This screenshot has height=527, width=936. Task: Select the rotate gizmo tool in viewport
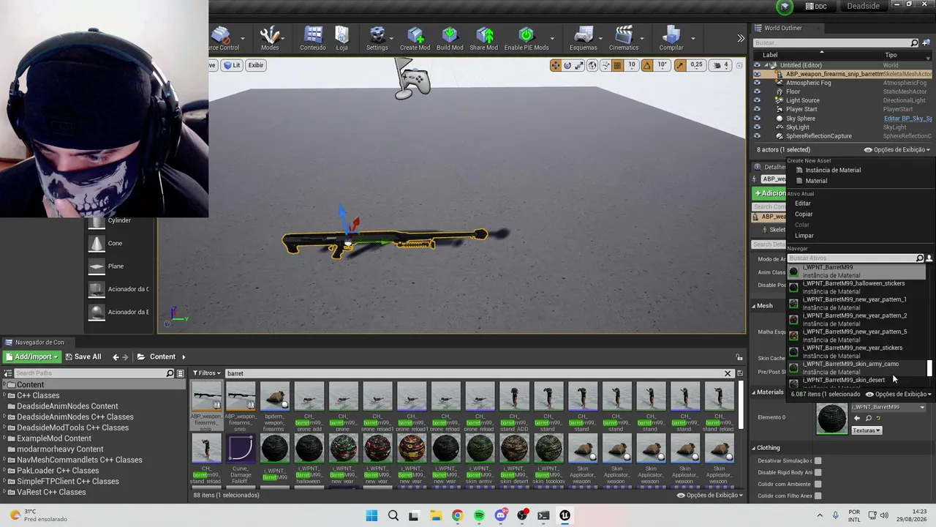567,65
